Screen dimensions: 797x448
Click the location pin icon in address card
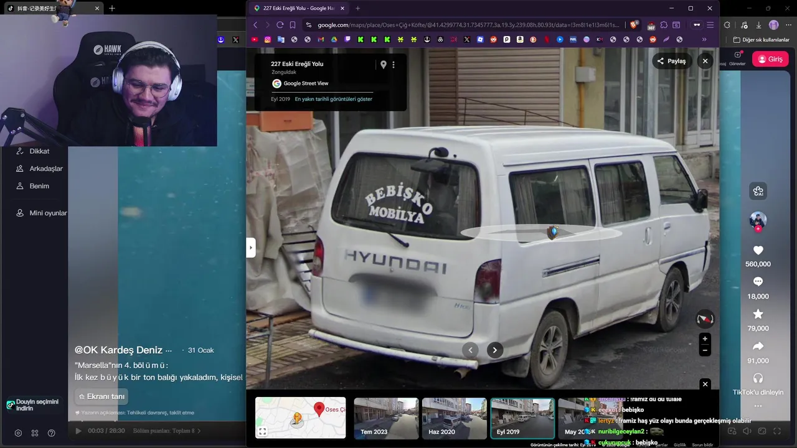(384, 65)
